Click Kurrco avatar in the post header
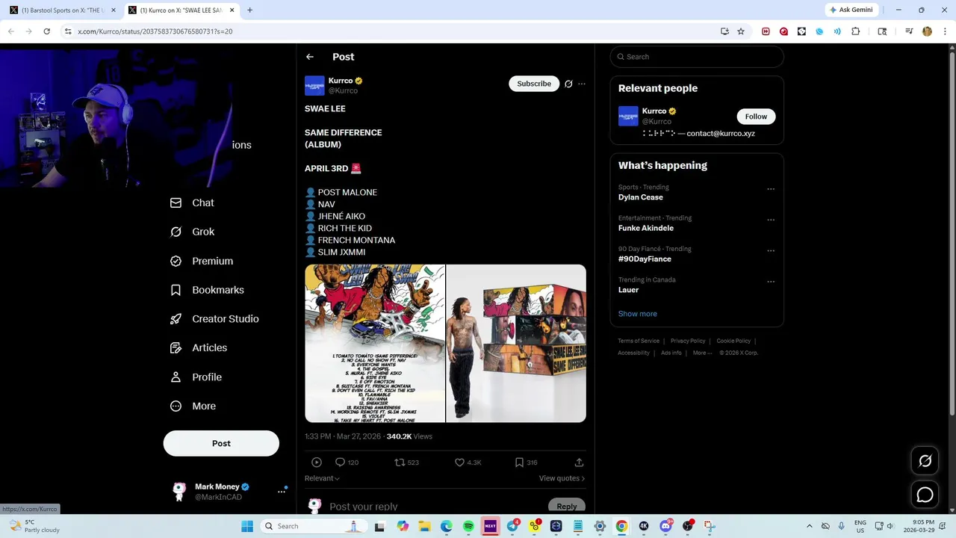This screenshot has height=538, width=956. (x=314, y=85)
